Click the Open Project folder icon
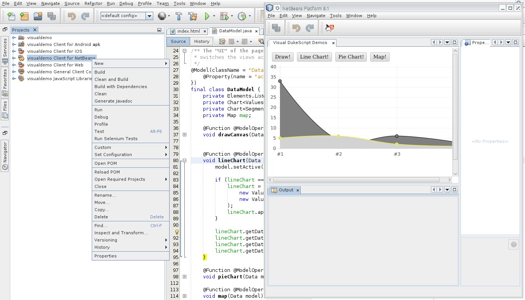The height and width of the screenshot is (300, 525). [38, 16]
